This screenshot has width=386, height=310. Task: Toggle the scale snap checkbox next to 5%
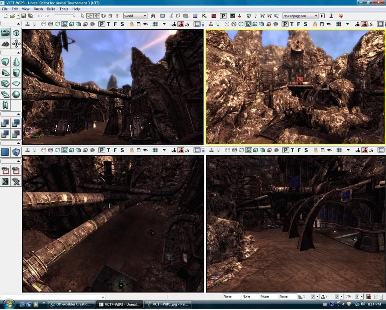click(x=357, y=297)
